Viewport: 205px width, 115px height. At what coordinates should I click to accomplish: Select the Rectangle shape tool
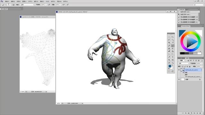[173, 60]
